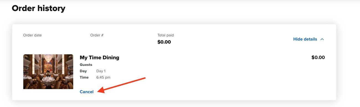Image resolution: width=360 pixels, height=107 pixels.
Task: Click the Total paid label
Action: pos(166,35)
